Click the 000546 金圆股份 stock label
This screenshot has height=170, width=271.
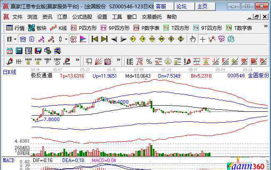248,76
